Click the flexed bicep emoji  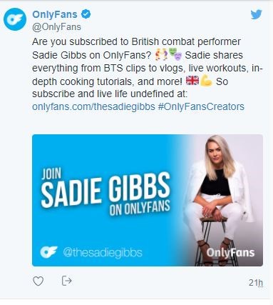click(x=206, y=81)
